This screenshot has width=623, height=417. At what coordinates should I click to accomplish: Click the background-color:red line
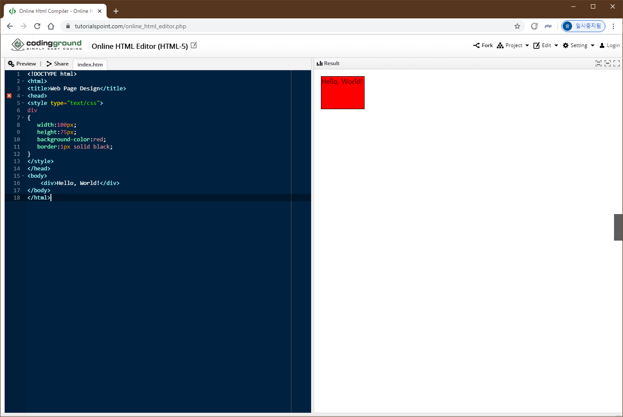pyautogui.click(x=71, y=140)
